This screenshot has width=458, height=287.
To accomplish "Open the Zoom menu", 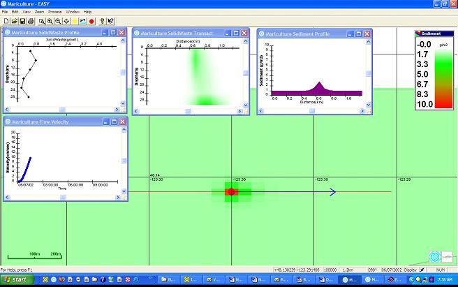I will click(40, 12).
